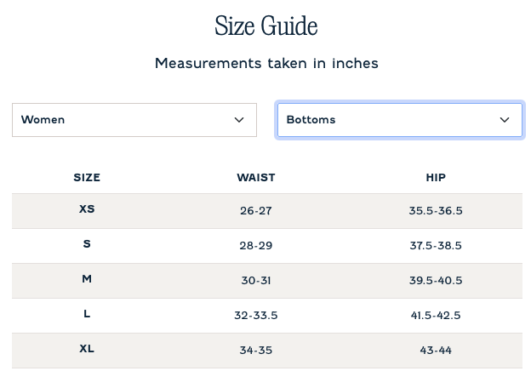The width and height of the screenshot is (531, 371).
Task: Click hip value 39.5-40.5
Action: tap(436, 280)
